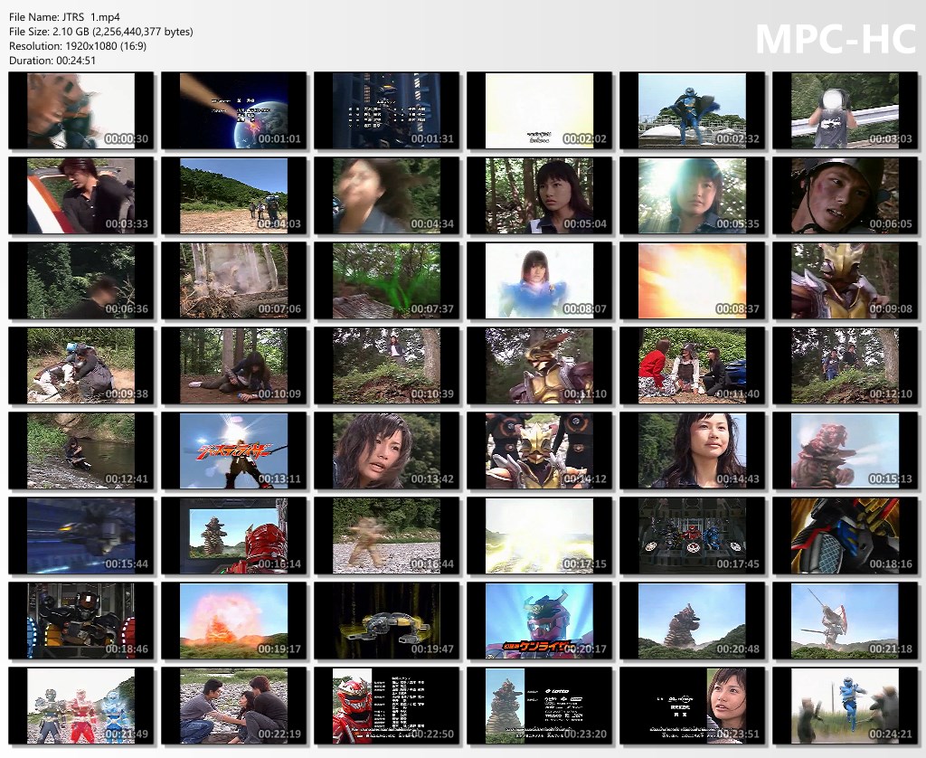Select the thumbnail timestamped 00:01:01
This screenshot has width=926, height=758.
pyautogui.click(x=234, y=110)
